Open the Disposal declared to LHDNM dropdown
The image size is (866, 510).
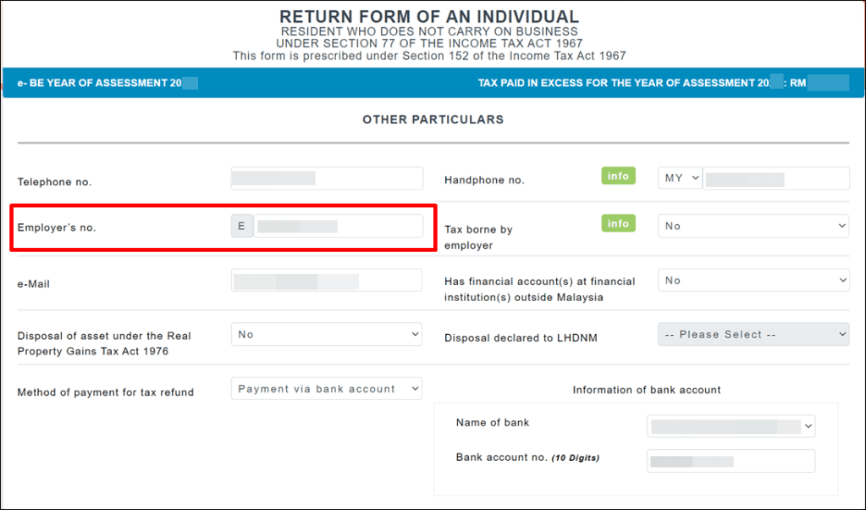753,334
